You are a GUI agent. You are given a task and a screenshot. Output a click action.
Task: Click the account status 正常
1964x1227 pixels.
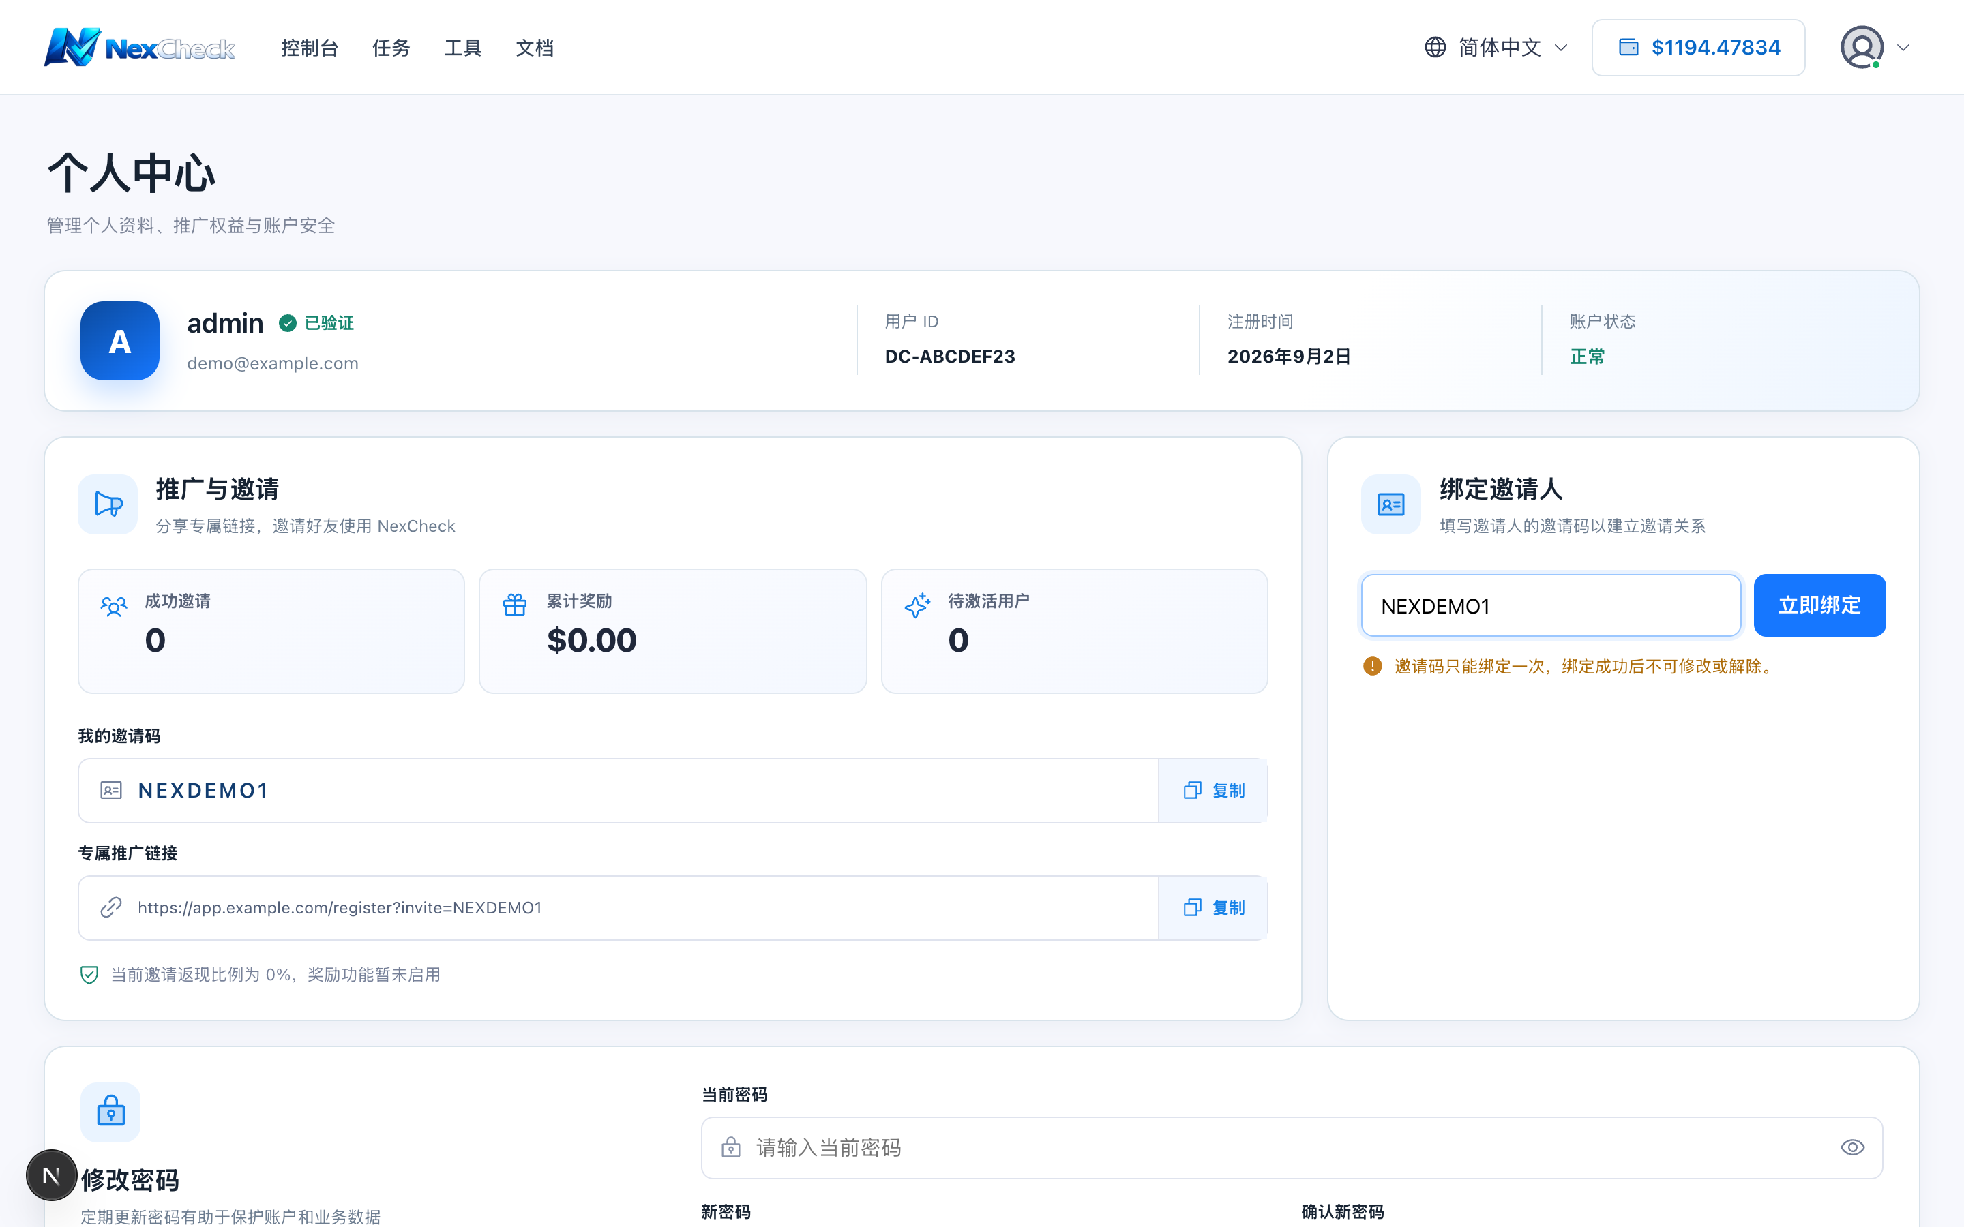[x=1588, y=357]
